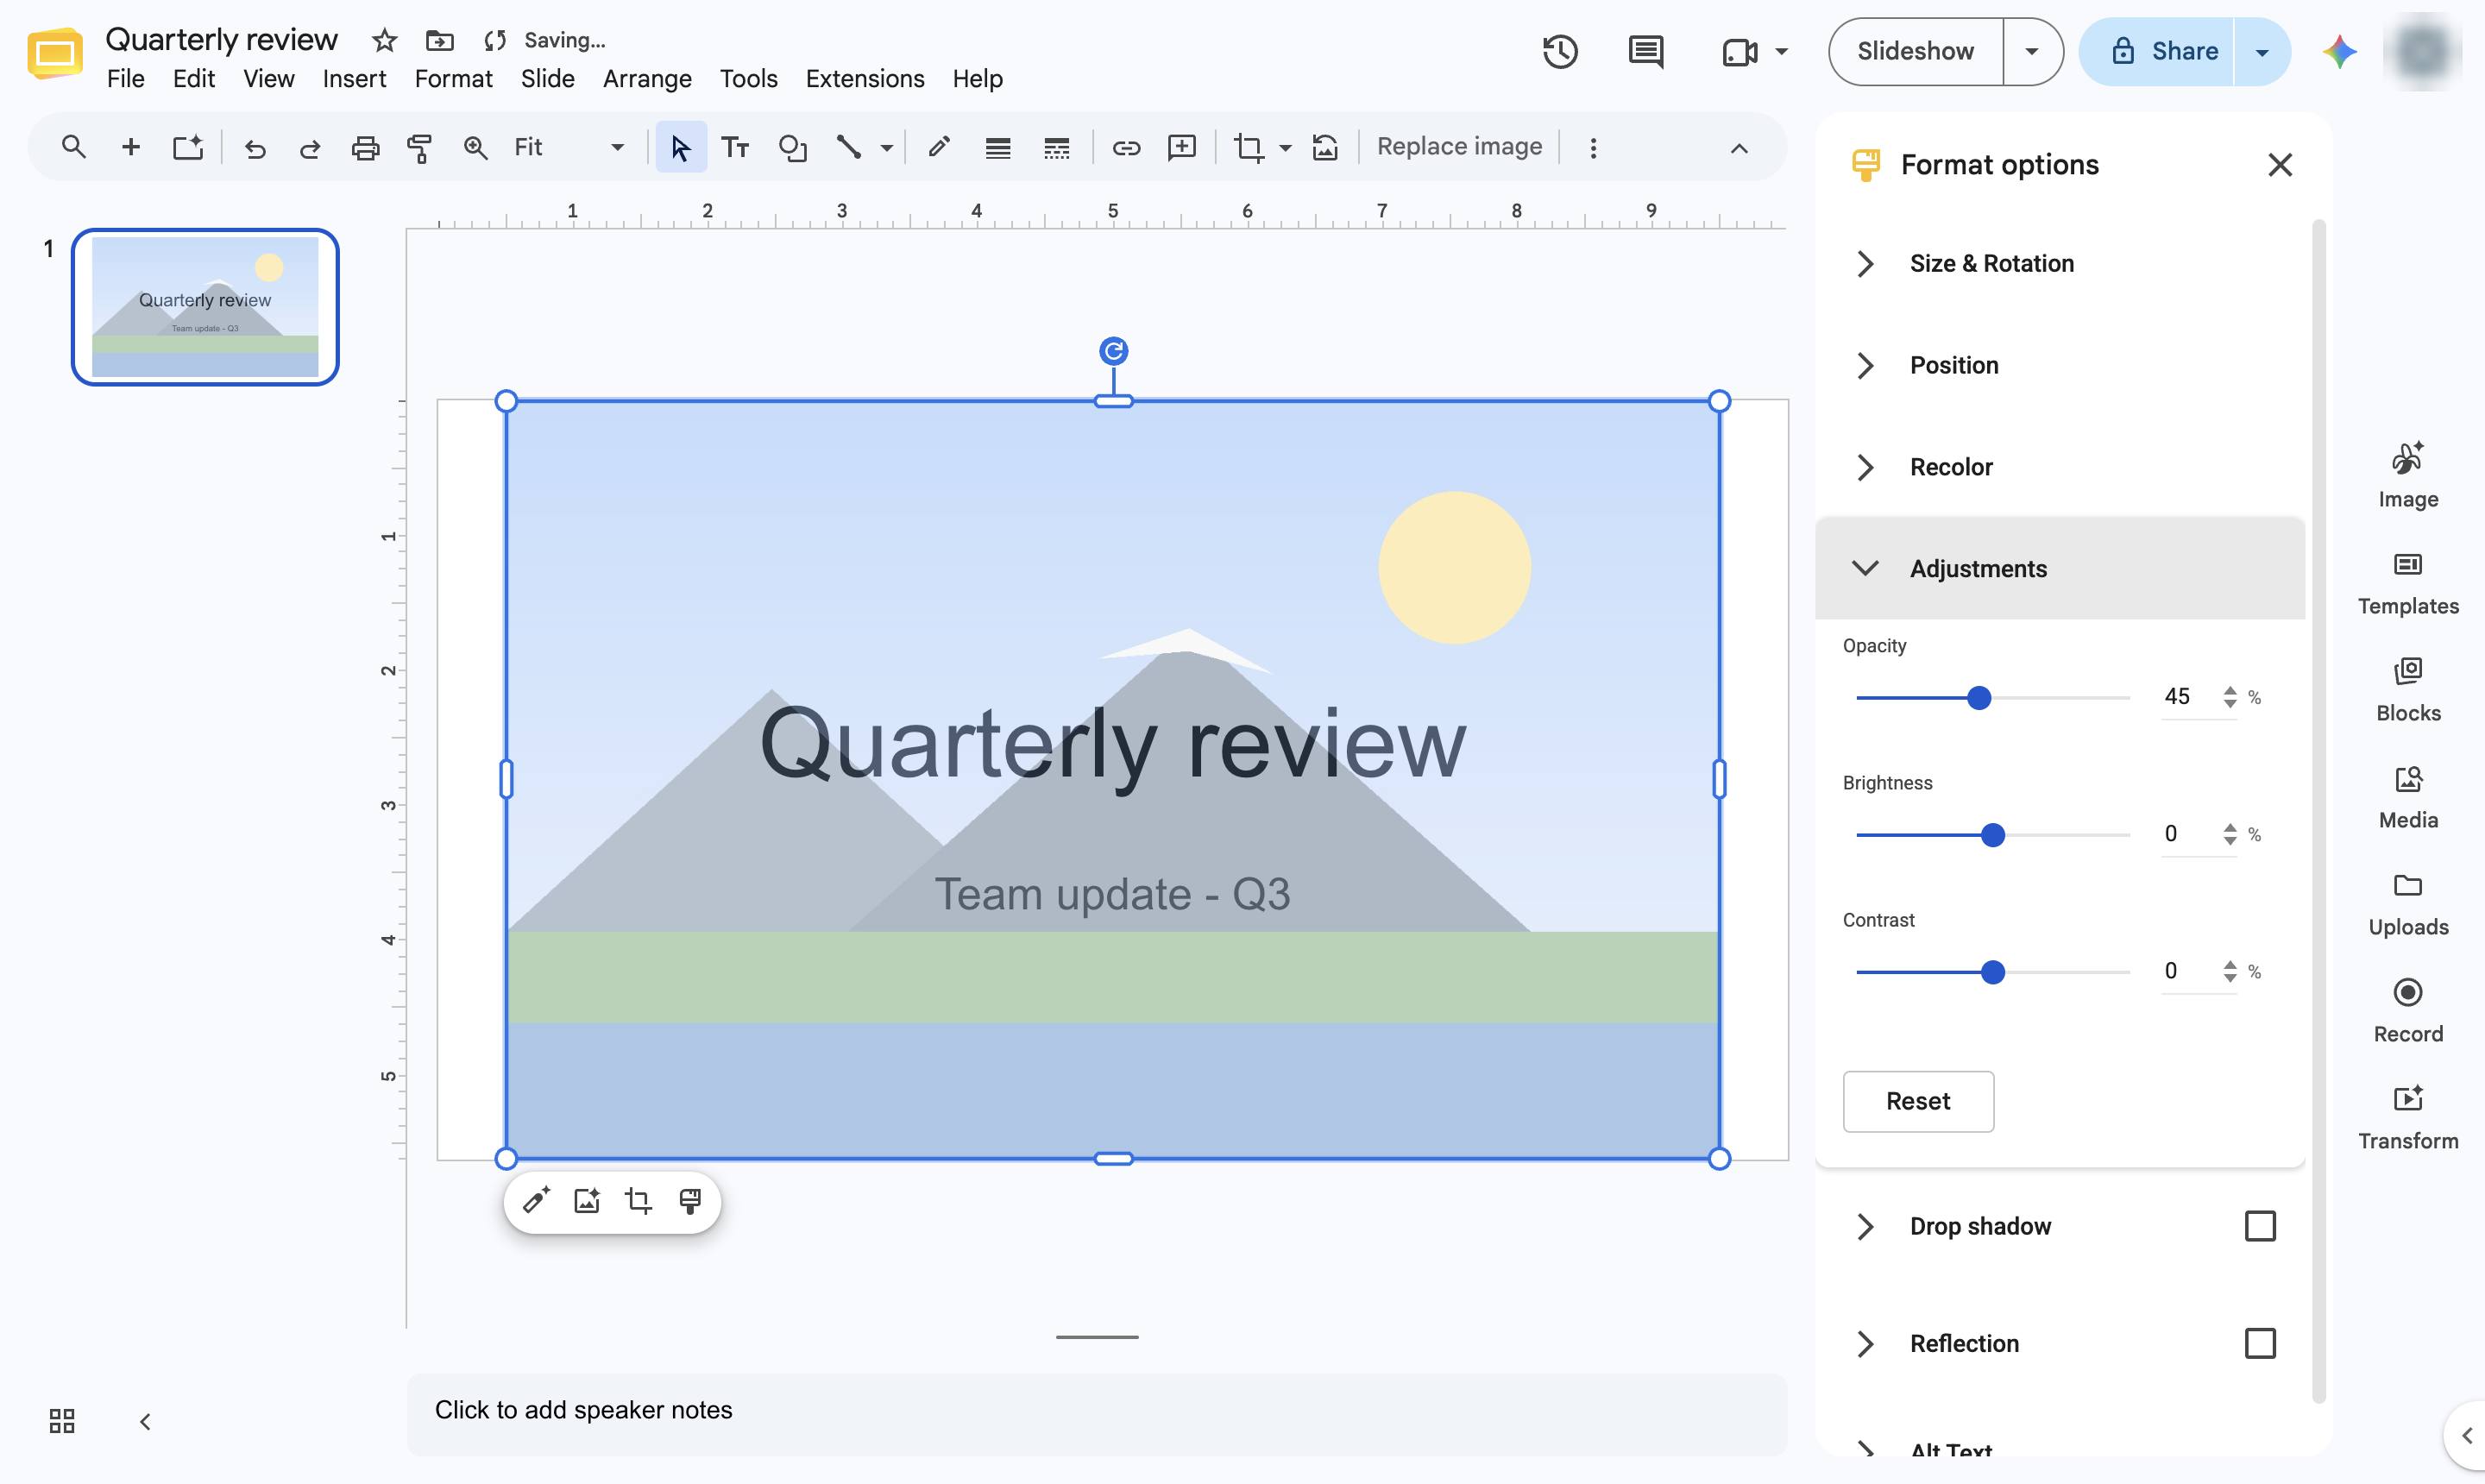Viewport: 2485px width, 1484px height.
Task: Open the Format menu
Action: pyautogui.click(x=453, y=79)
